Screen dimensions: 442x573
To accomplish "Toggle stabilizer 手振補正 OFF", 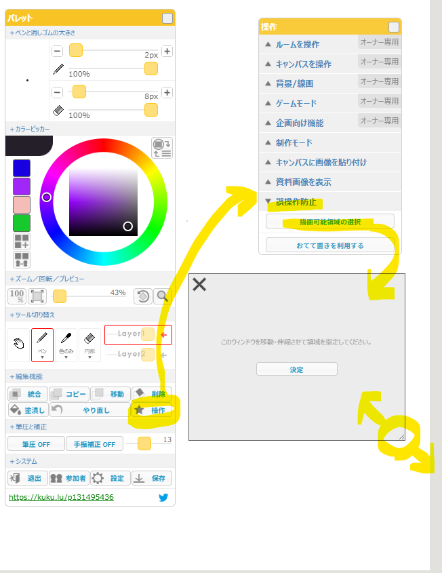I will (95, 444).
